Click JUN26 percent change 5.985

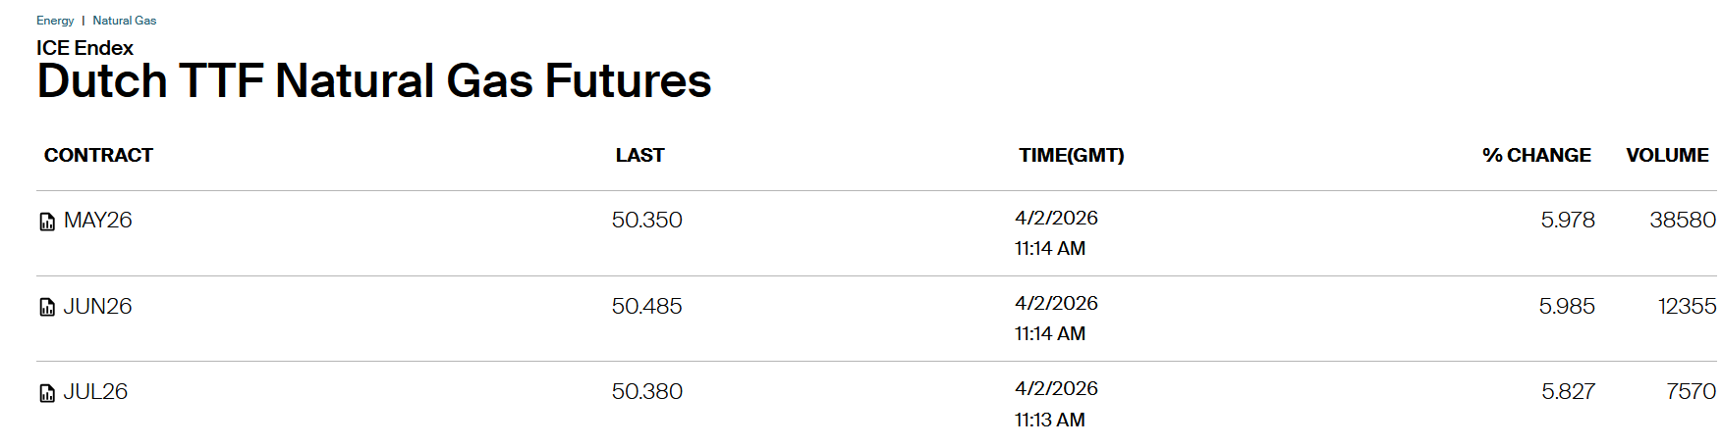[1567, 307]
